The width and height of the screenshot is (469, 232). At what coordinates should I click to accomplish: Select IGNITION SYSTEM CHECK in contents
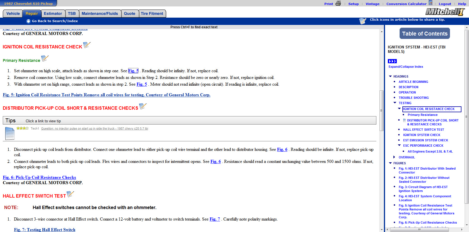[x=422, y=135]
